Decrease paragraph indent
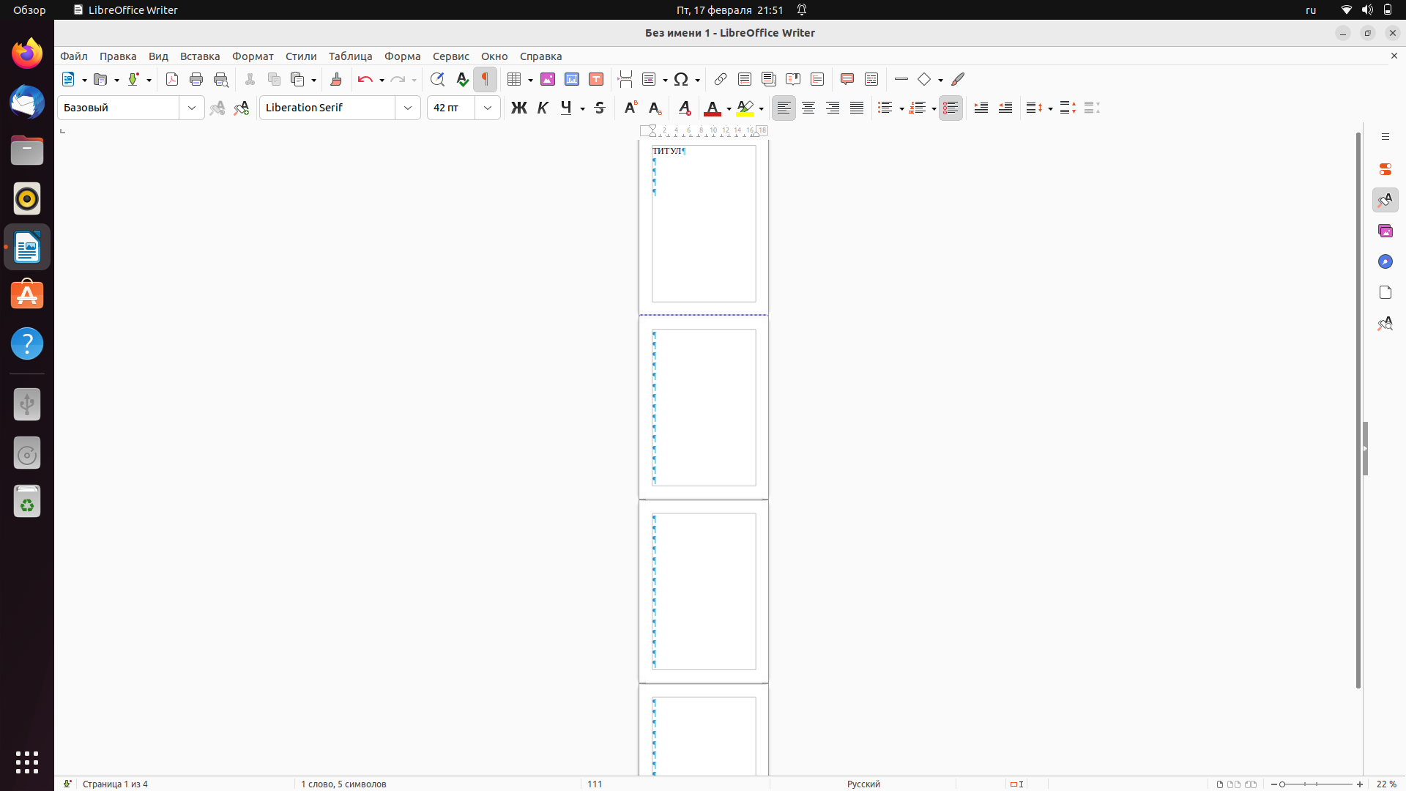 [x=1005, y=108]
